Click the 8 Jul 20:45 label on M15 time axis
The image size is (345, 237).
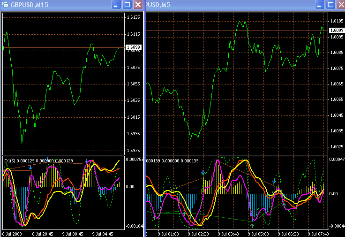[x=43, y=234]
